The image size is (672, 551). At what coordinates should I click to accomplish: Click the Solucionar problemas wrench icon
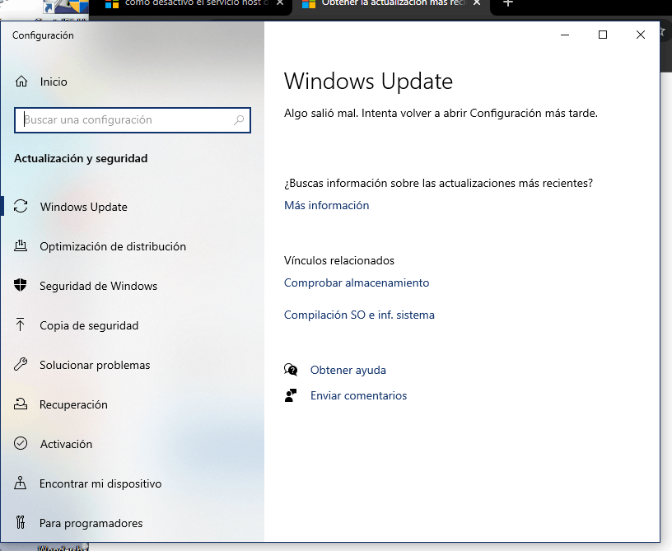point(21,365)
